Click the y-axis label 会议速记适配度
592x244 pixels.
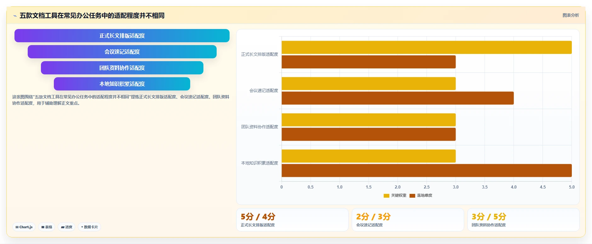point(264,91)
